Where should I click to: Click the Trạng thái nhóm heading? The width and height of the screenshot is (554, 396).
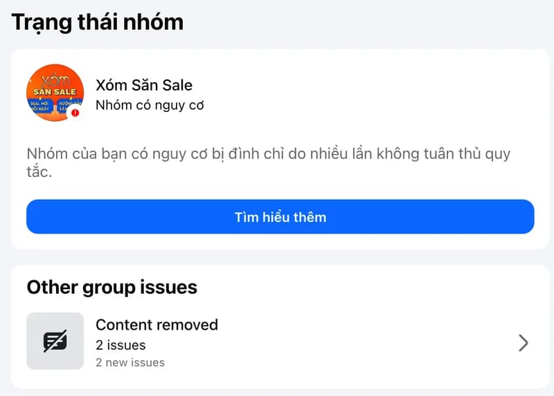98,22
